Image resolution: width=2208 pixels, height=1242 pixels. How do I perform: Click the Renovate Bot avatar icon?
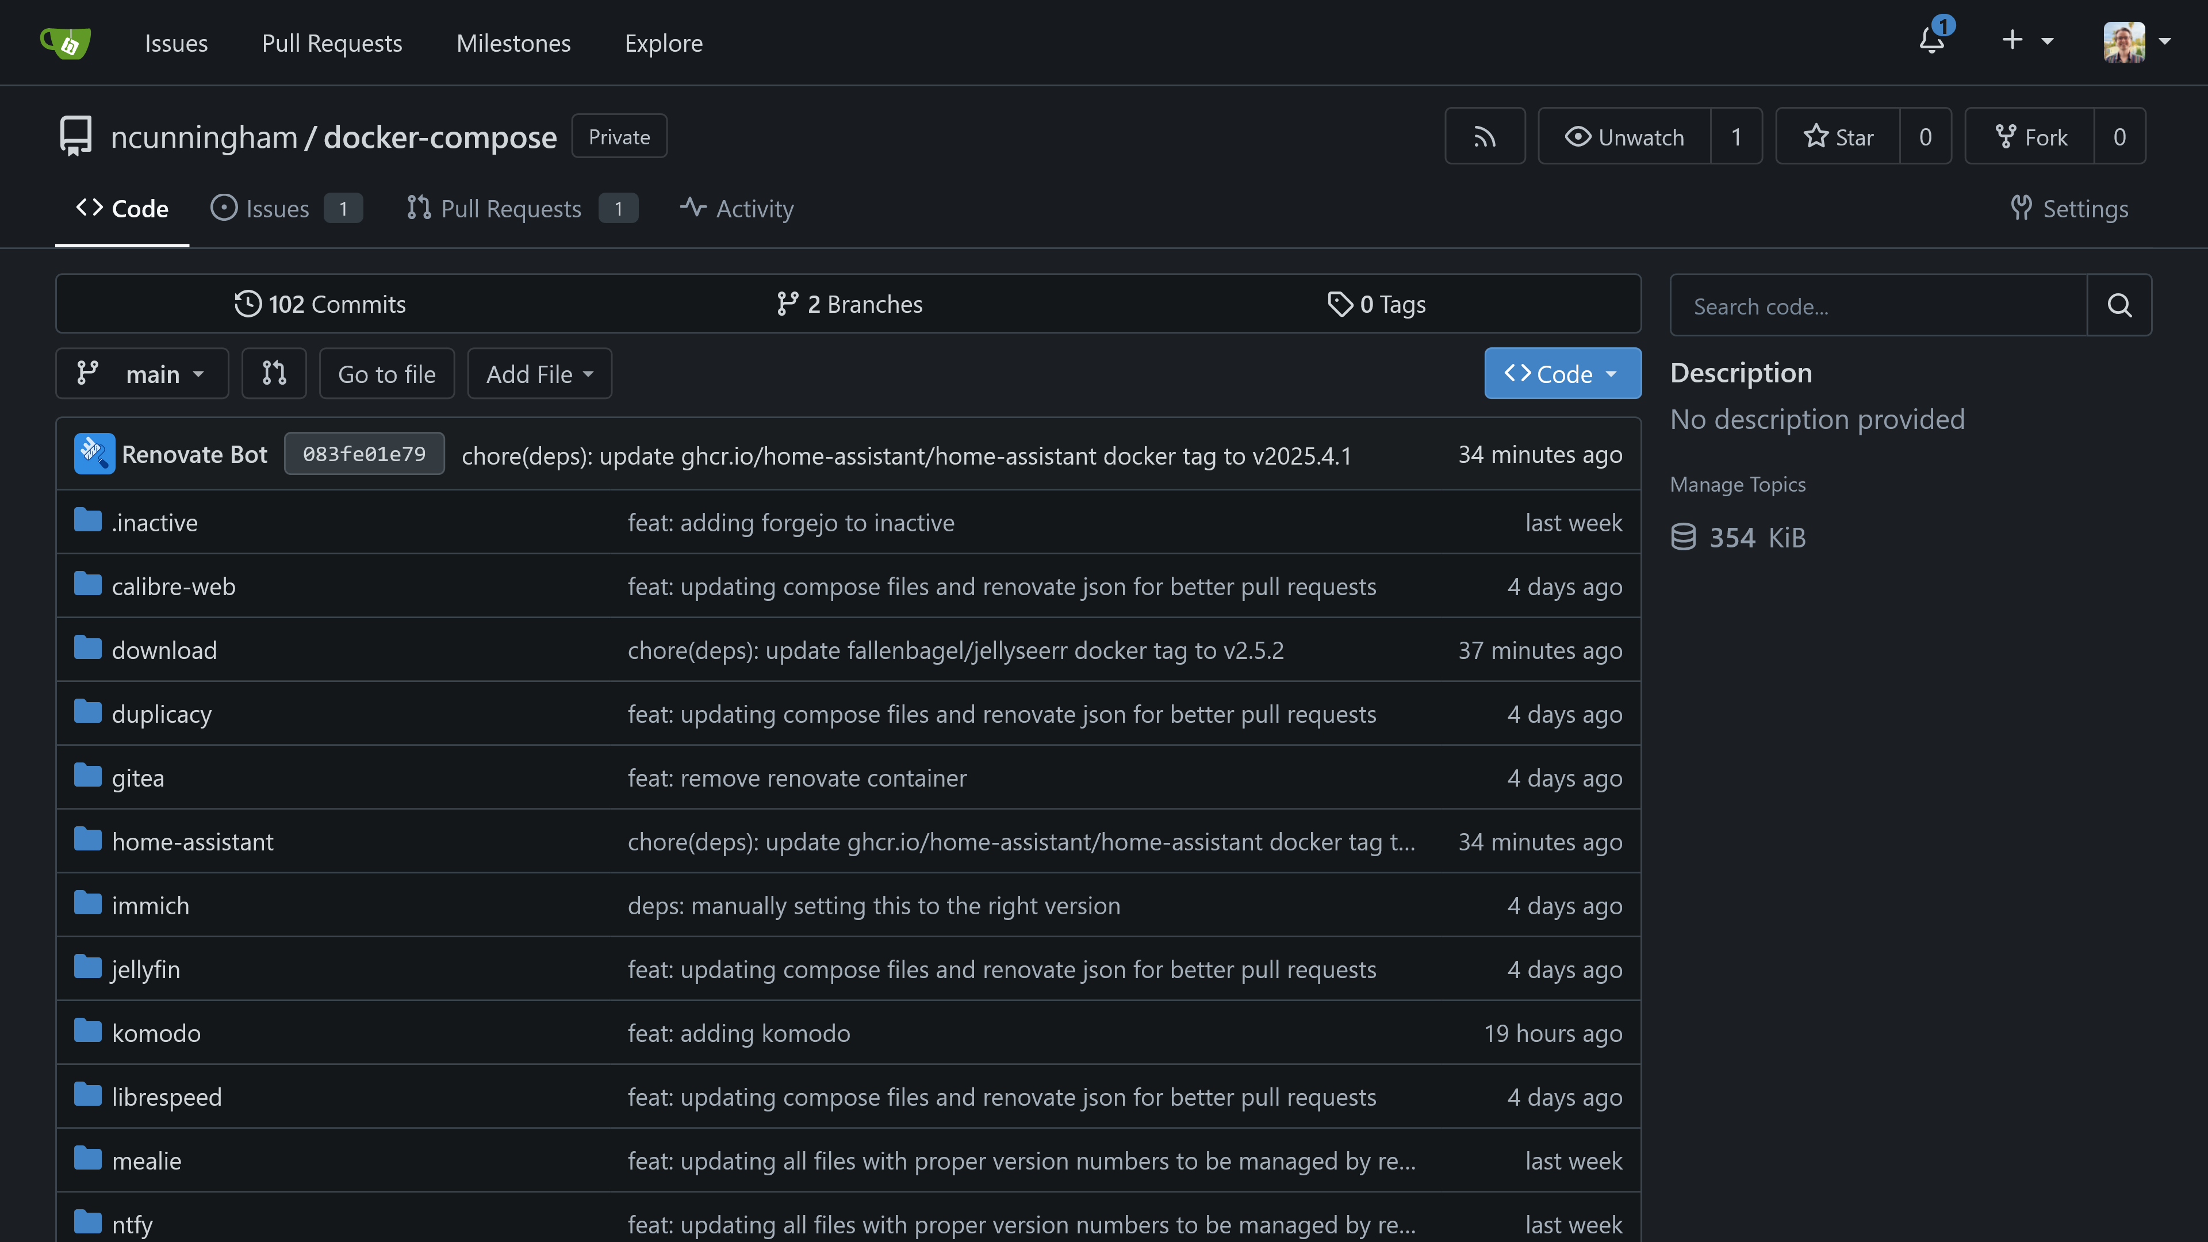click(94, 454)
